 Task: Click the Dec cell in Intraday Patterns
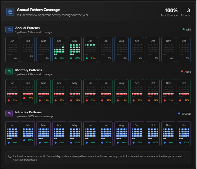(x=184, y=134)
